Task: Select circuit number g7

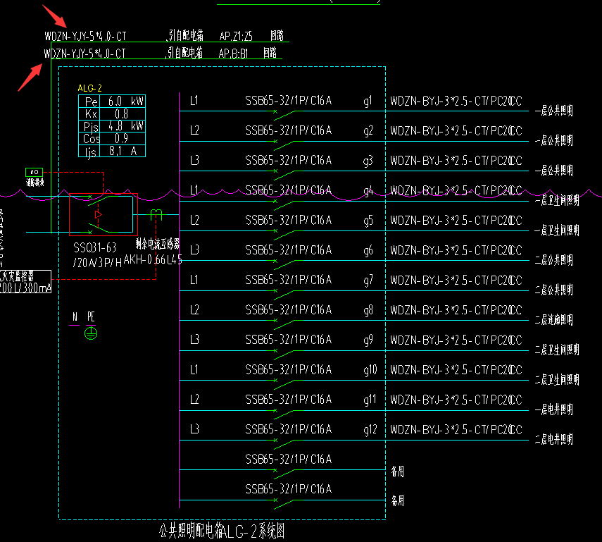Action: point(368,281)
